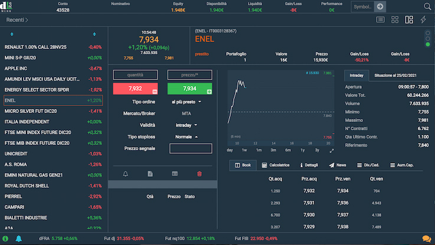The image size is (435, 245).
Task: Set chart range to day
Action: pyautogui.click(x=230, y=150)
